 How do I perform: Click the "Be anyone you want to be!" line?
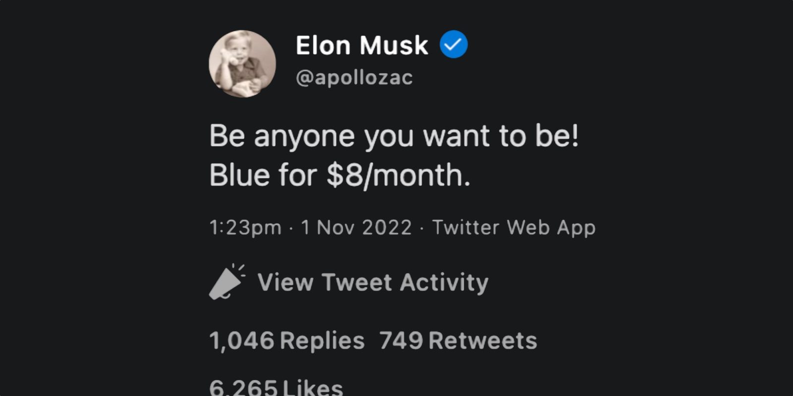pos(394,136)
